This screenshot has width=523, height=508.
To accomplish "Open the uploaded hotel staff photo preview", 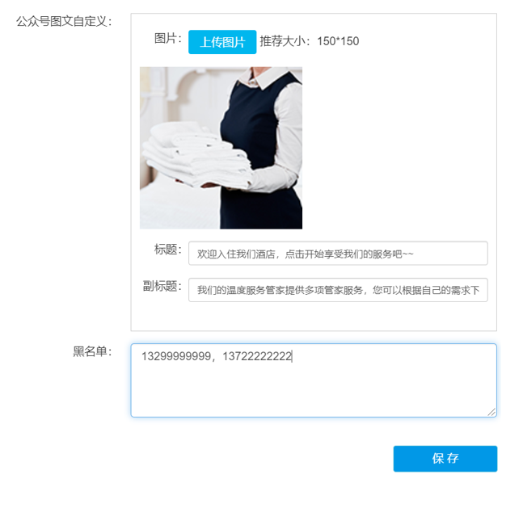I will click(221, 148).
